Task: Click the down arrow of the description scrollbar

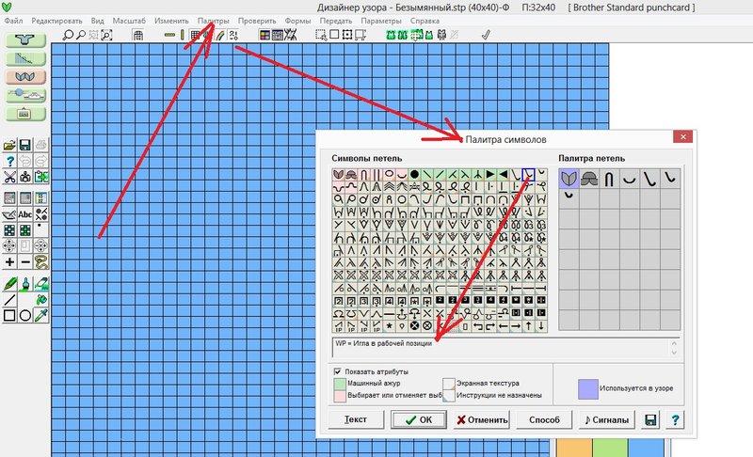Action: pyautogui.click(x=674, y=353)
